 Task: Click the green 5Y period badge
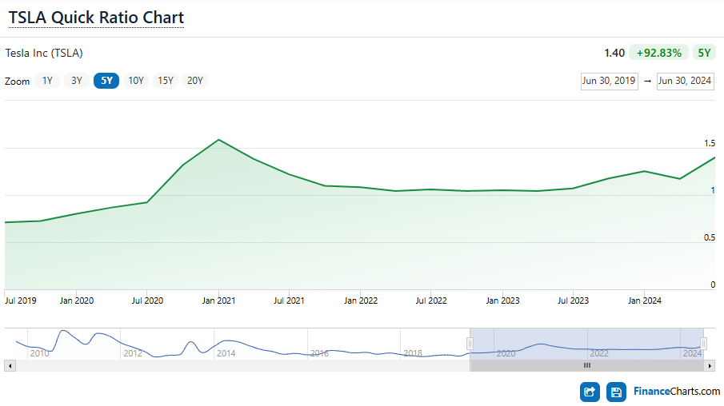tap(704, 53)
